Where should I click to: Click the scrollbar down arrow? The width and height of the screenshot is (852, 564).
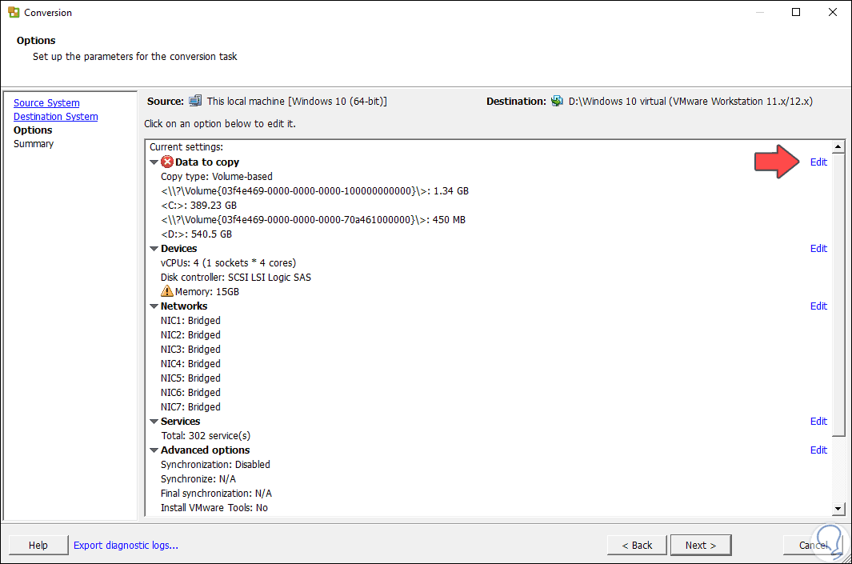[x=838, y=508]
